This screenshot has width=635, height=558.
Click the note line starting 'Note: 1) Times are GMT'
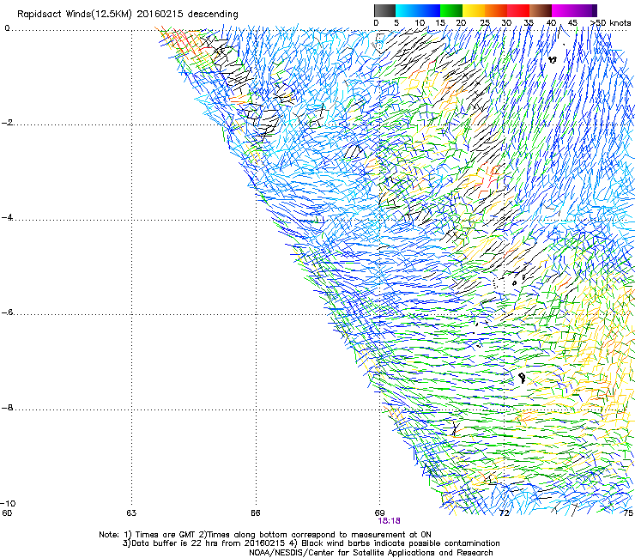265,535
